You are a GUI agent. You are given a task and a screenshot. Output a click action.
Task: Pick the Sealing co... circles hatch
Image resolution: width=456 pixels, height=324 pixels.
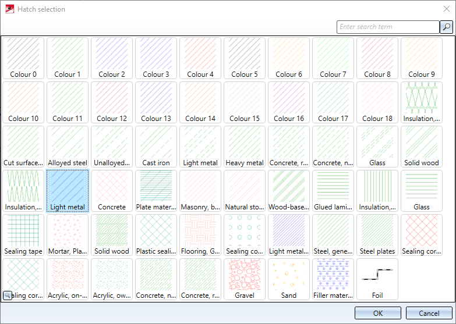pyautogui.click(x=245, y=235)
